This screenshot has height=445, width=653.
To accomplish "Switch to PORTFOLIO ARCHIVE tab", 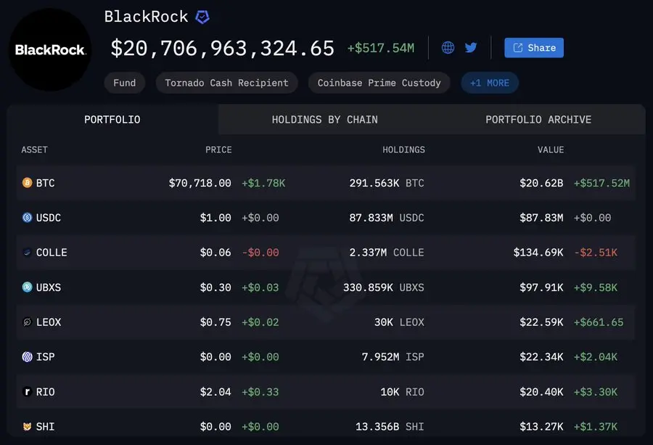I will click(x=538, y=120).
